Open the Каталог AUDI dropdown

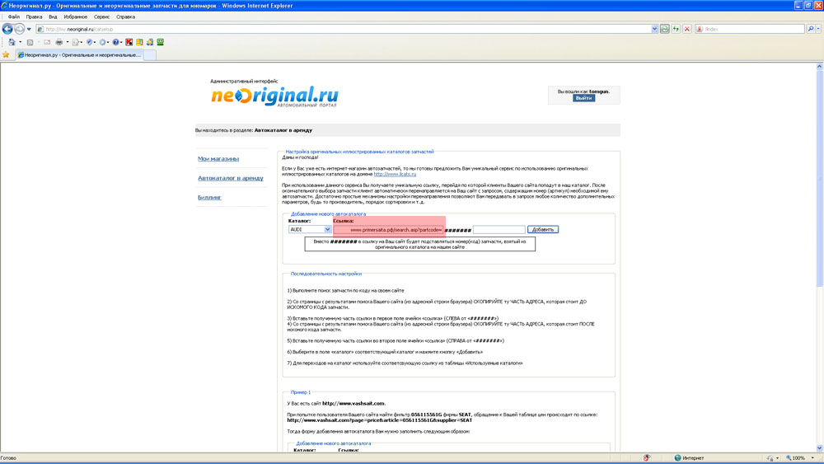coord(310,230)
